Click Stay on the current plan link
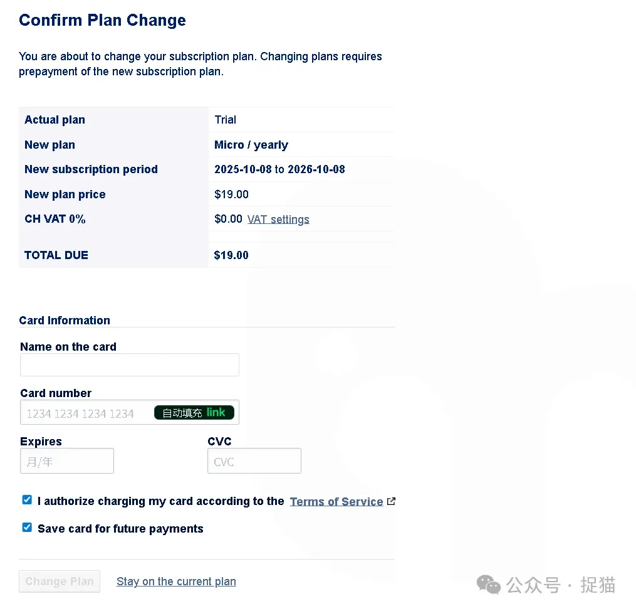Image resolution: width=636 pixels, height=611 pixels. (x=176, y=582)
